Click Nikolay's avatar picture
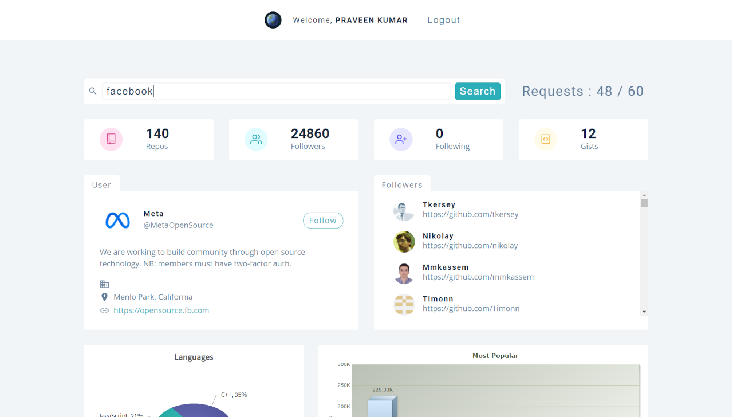Screen dimensions: 733x417 click(x=404, y=242)
